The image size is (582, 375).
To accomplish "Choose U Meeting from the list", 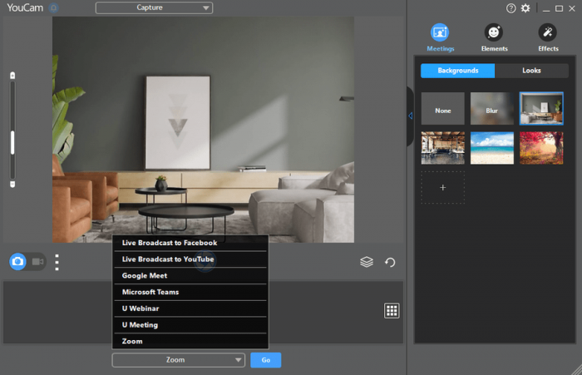I will point(190,325).
